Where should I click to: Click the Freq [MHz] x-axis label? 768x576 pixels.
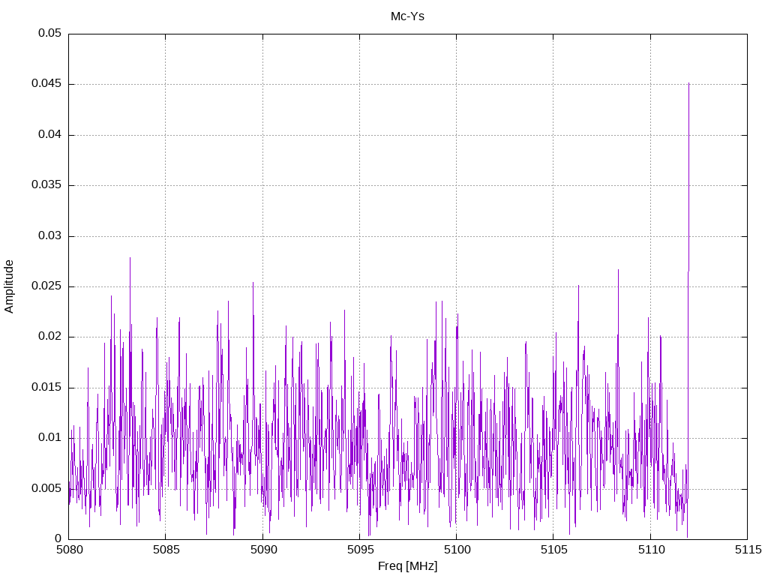[407, 566]
